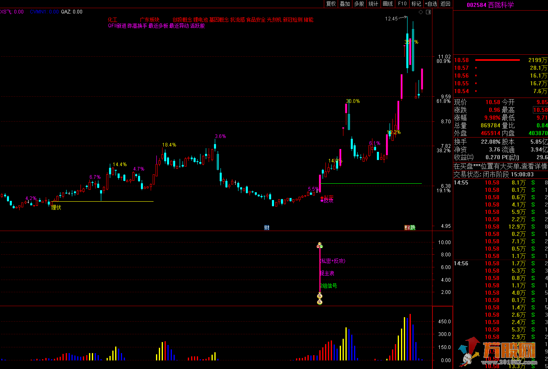This screenshot has height=369, width=548.
Task: Click the 标记 mark button
Action: tap(416, 4)
